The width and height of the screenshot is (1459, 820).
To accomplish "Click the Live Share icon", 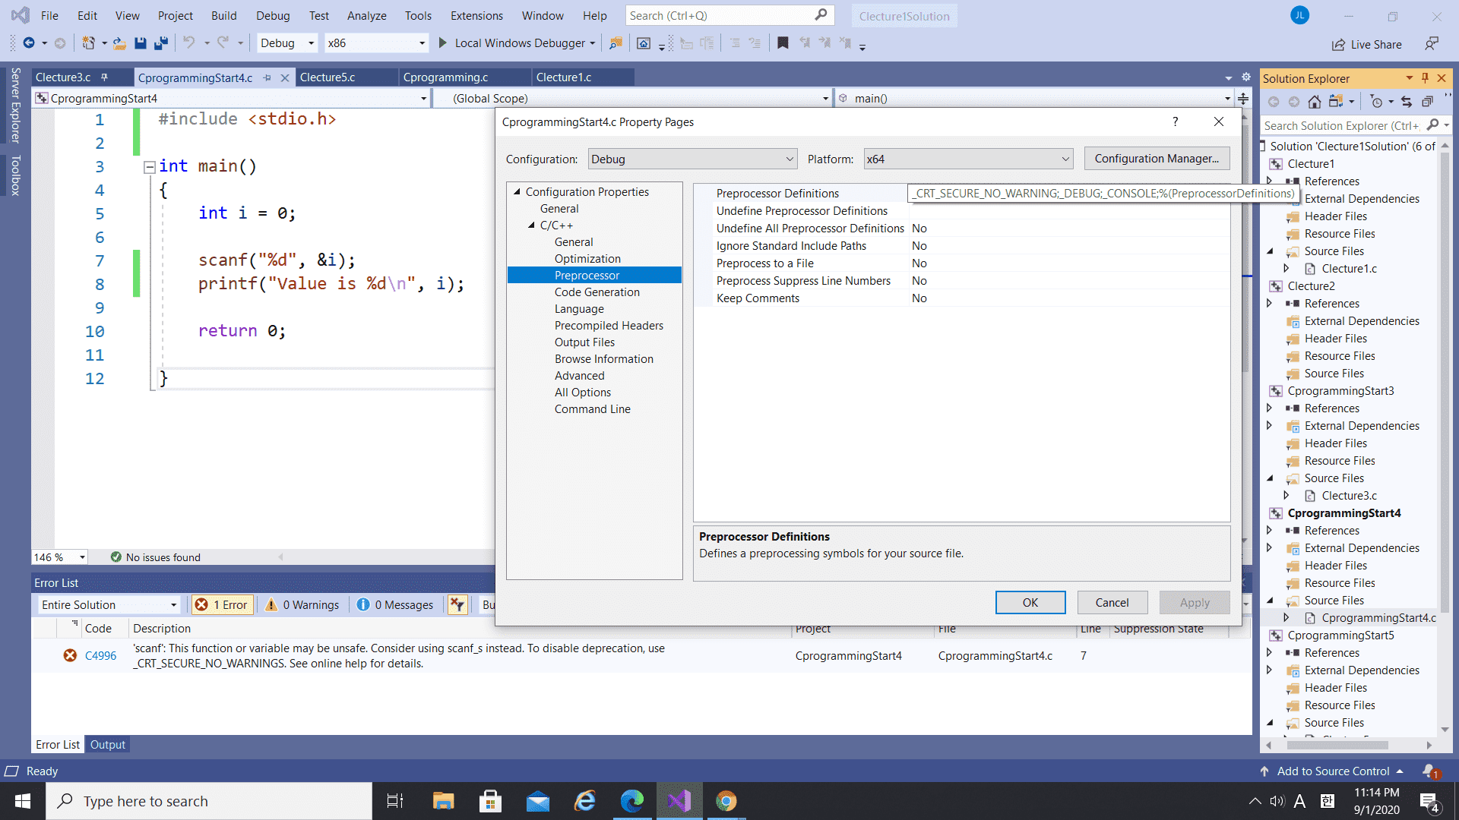I will tap(1338, 45).
